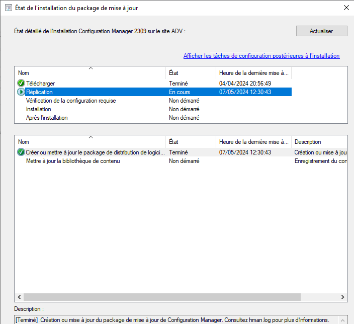Image resolution: width=354 pixels, height=324 pixels.
Task: Click the 04/04/2024 20:56:49 timestamp
Action: pos(245,84)
